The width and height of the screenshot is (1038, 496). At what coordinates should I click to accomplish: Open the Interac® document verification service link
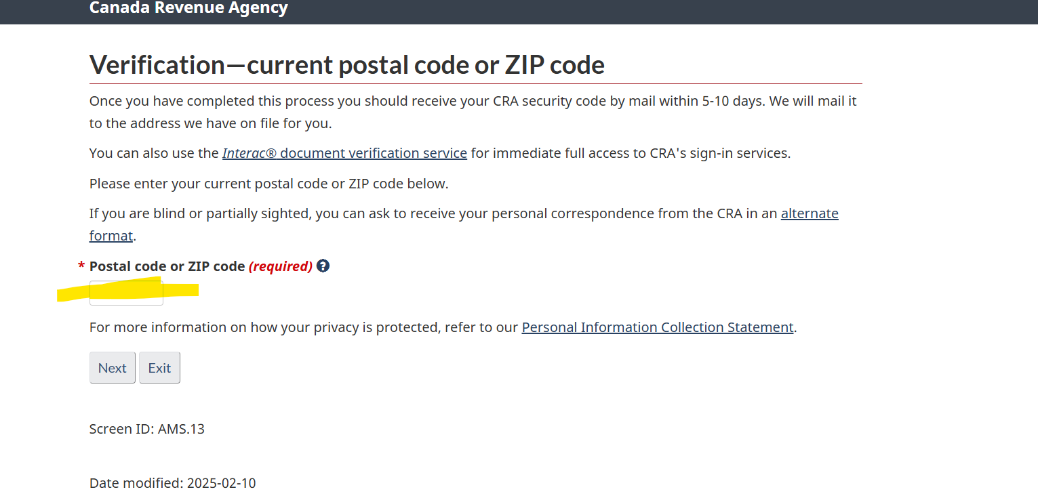[344, 152]
